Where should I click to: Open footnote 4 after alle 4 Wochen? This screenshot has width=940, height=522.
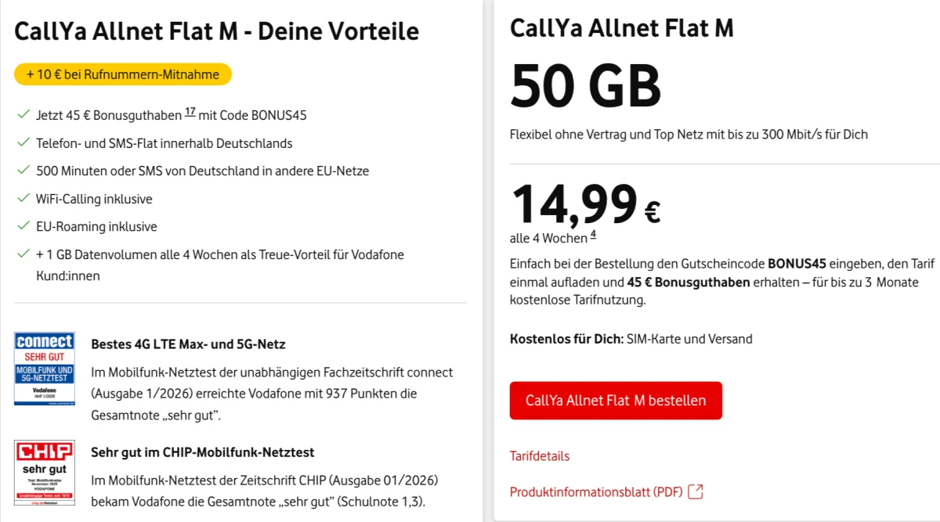(x=593, y=235)
